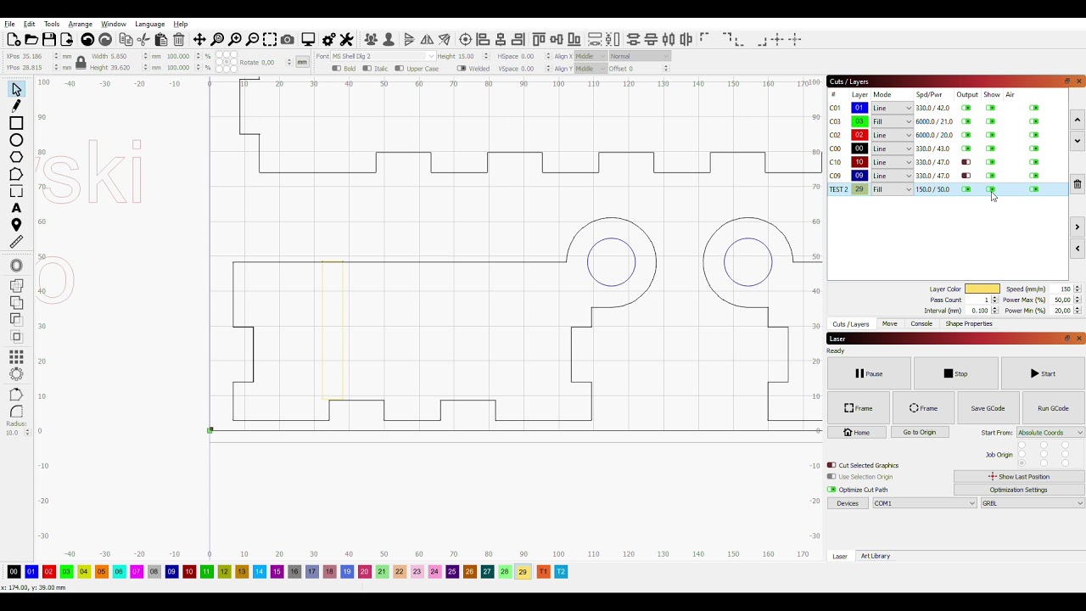
Task: Open the Tools menu
Action: pyautogui.click(x=52, y=24)
